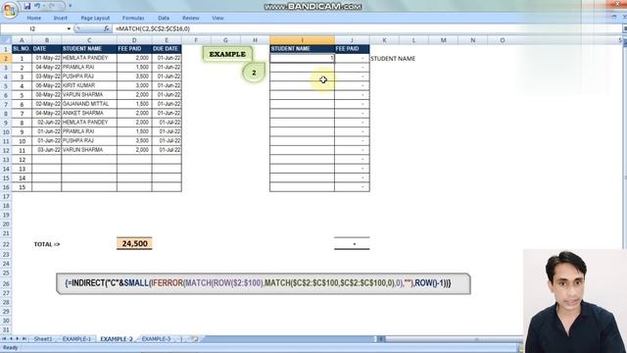Screen dimensions: 627x353
Task: Open the Review ribbon tab
Action: coord(191,18)
